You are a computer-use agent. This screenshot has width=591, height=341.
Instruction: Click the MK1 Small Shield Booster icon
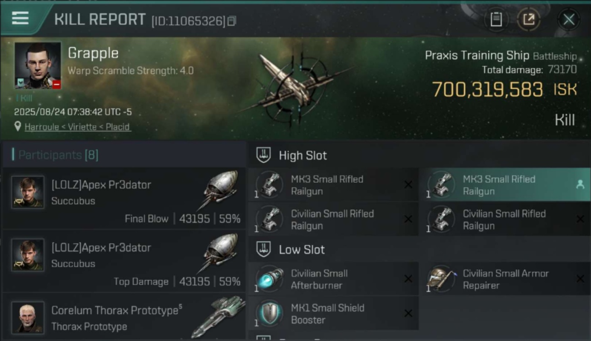pos(269,314)
